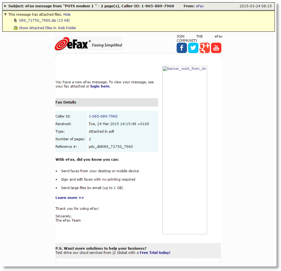Click 'The eFax Team' signature

pyautogui.click(x=68, y=220)
